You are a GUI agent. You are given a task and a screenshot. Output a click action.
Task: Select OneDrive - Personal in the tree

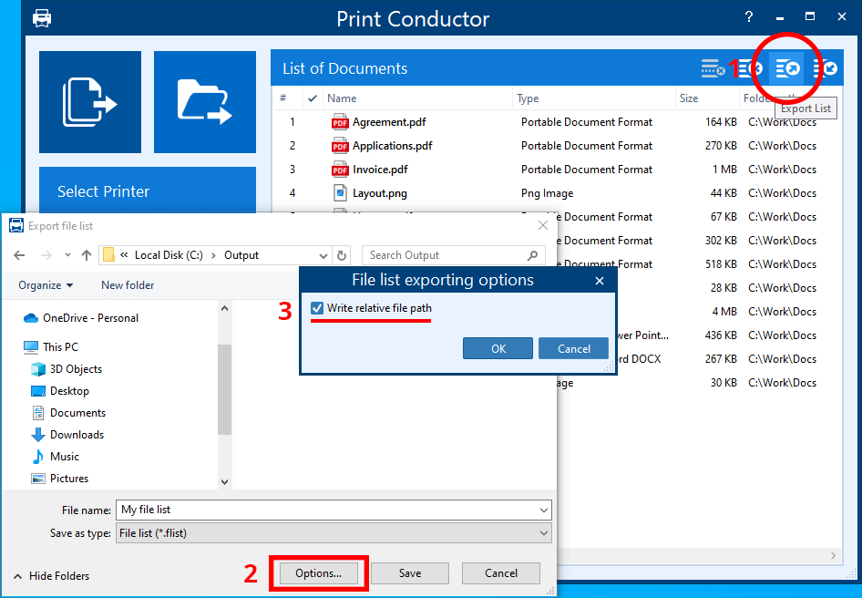(90, 318)
